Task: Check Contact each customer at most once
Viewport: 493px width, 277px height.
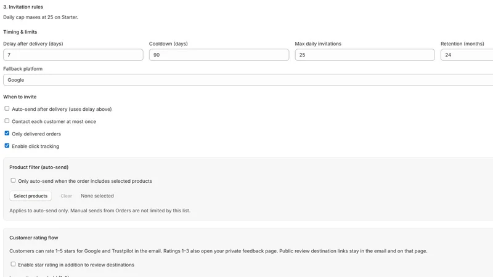Action: [x=7, y=121]
